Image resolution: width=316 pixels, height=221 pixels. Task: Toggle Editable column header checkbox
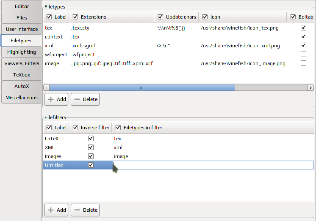(x=293, y=17)
